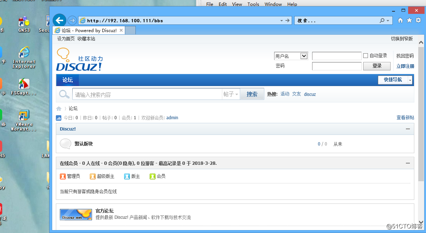Expand the 快捷导航 dropdown arrow
The height and width of the screenshot is (233, 426).
410,80
